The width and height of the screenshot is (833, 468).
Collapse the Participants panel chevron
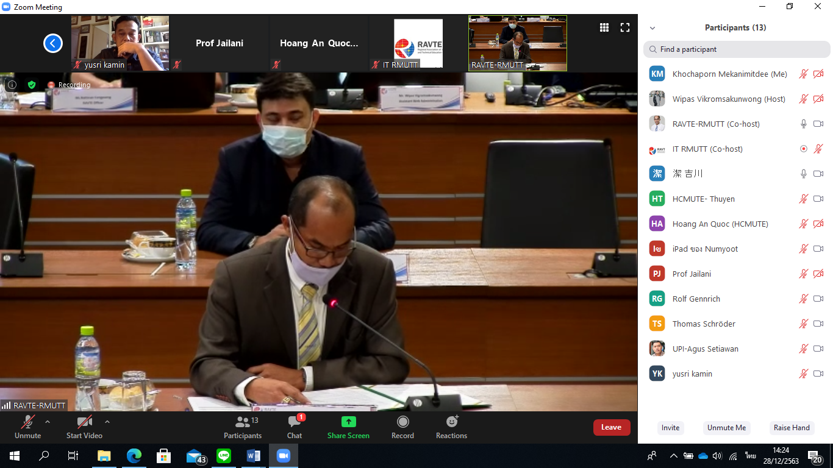click(652, 28)
